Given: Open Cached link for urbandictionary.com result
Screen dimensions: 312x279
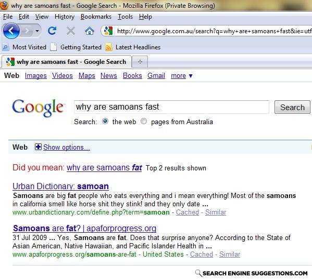Looking at the screenshot, I should tap(188, 212).
